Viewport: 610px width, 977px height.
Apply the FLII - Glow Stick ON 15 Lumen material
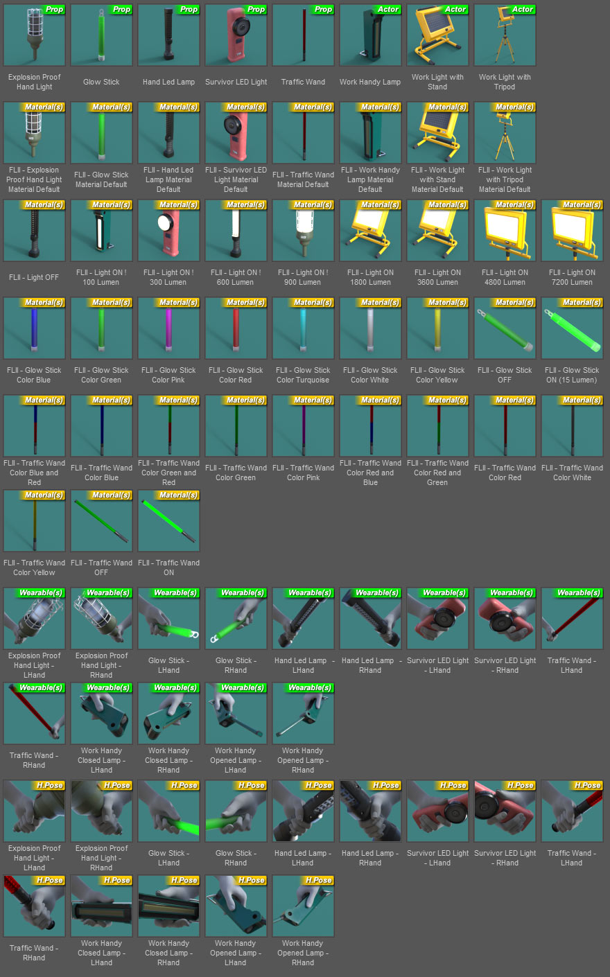tap(572, 328)
